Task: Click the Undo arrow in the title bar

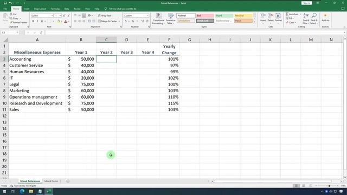Action: click(x=10, y=3)
